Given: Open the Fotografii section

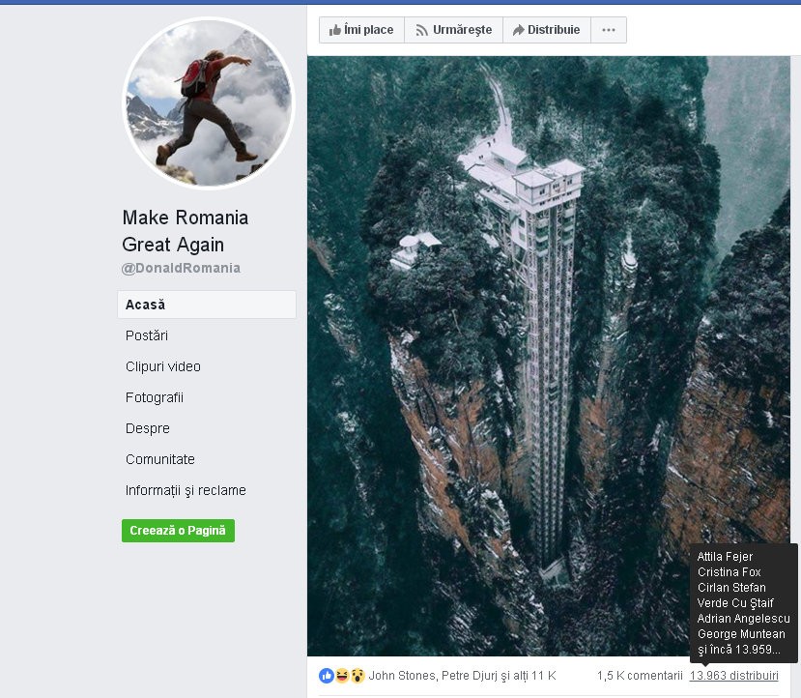Looking at the screenshot, I should pos(155,397).
